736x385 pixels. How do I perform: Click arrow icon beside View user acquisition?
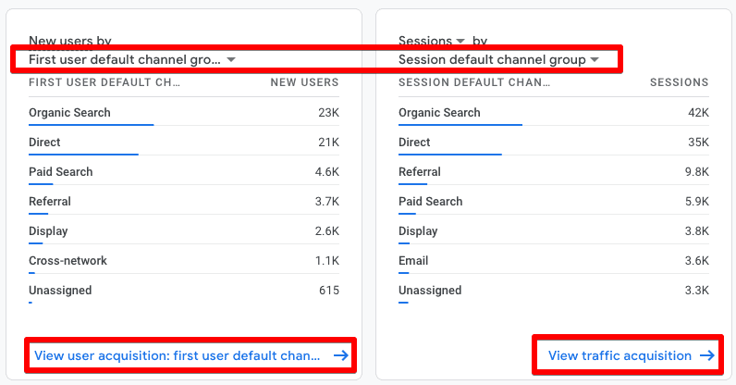(341, 355)
